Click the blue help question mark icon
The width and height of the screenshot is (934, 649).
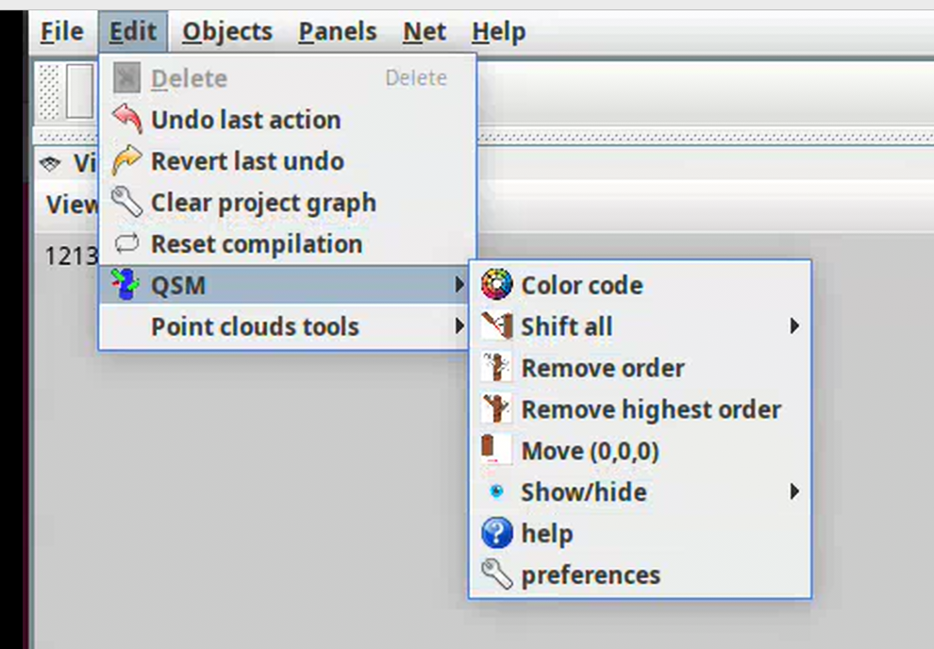[x=496, y=534]
